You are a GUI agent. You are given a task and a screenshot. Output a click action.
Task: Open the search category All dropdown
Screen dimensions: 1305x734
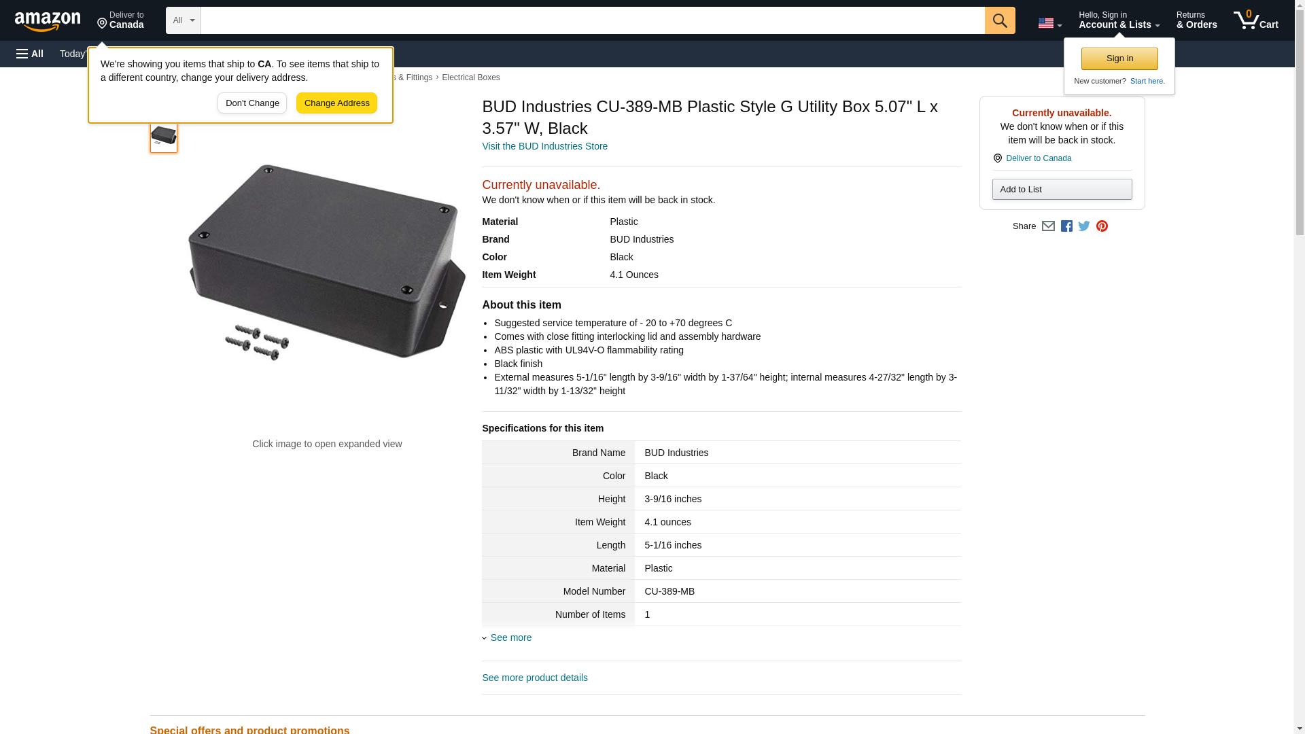click(x=183, y=20)
